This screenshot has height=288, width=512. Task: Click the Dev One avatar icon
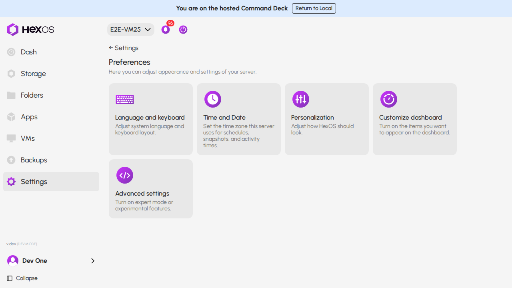pos(13,261)
